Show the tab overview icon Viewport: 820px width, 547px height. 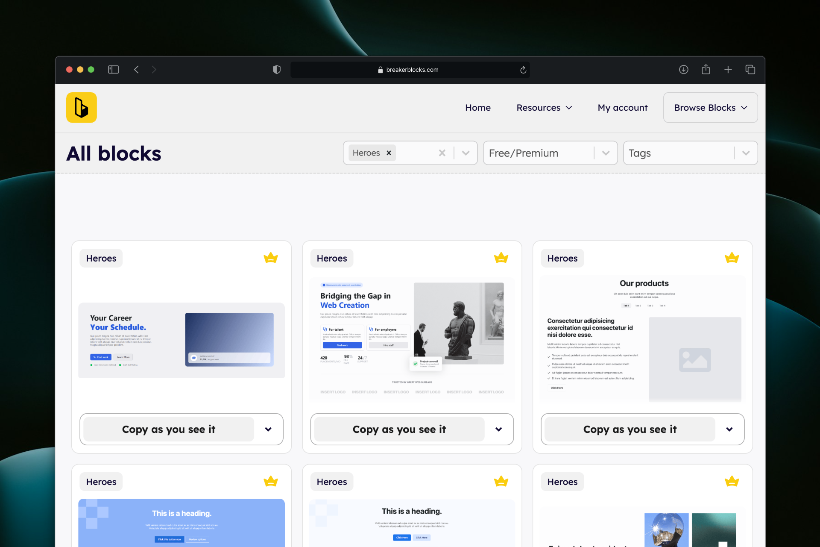pos(750,70)
